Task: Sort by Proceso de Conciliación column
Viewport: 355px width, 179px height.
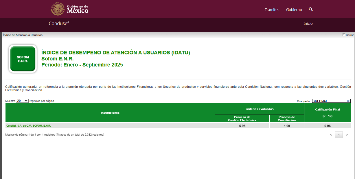Action: tap(286, 119)
